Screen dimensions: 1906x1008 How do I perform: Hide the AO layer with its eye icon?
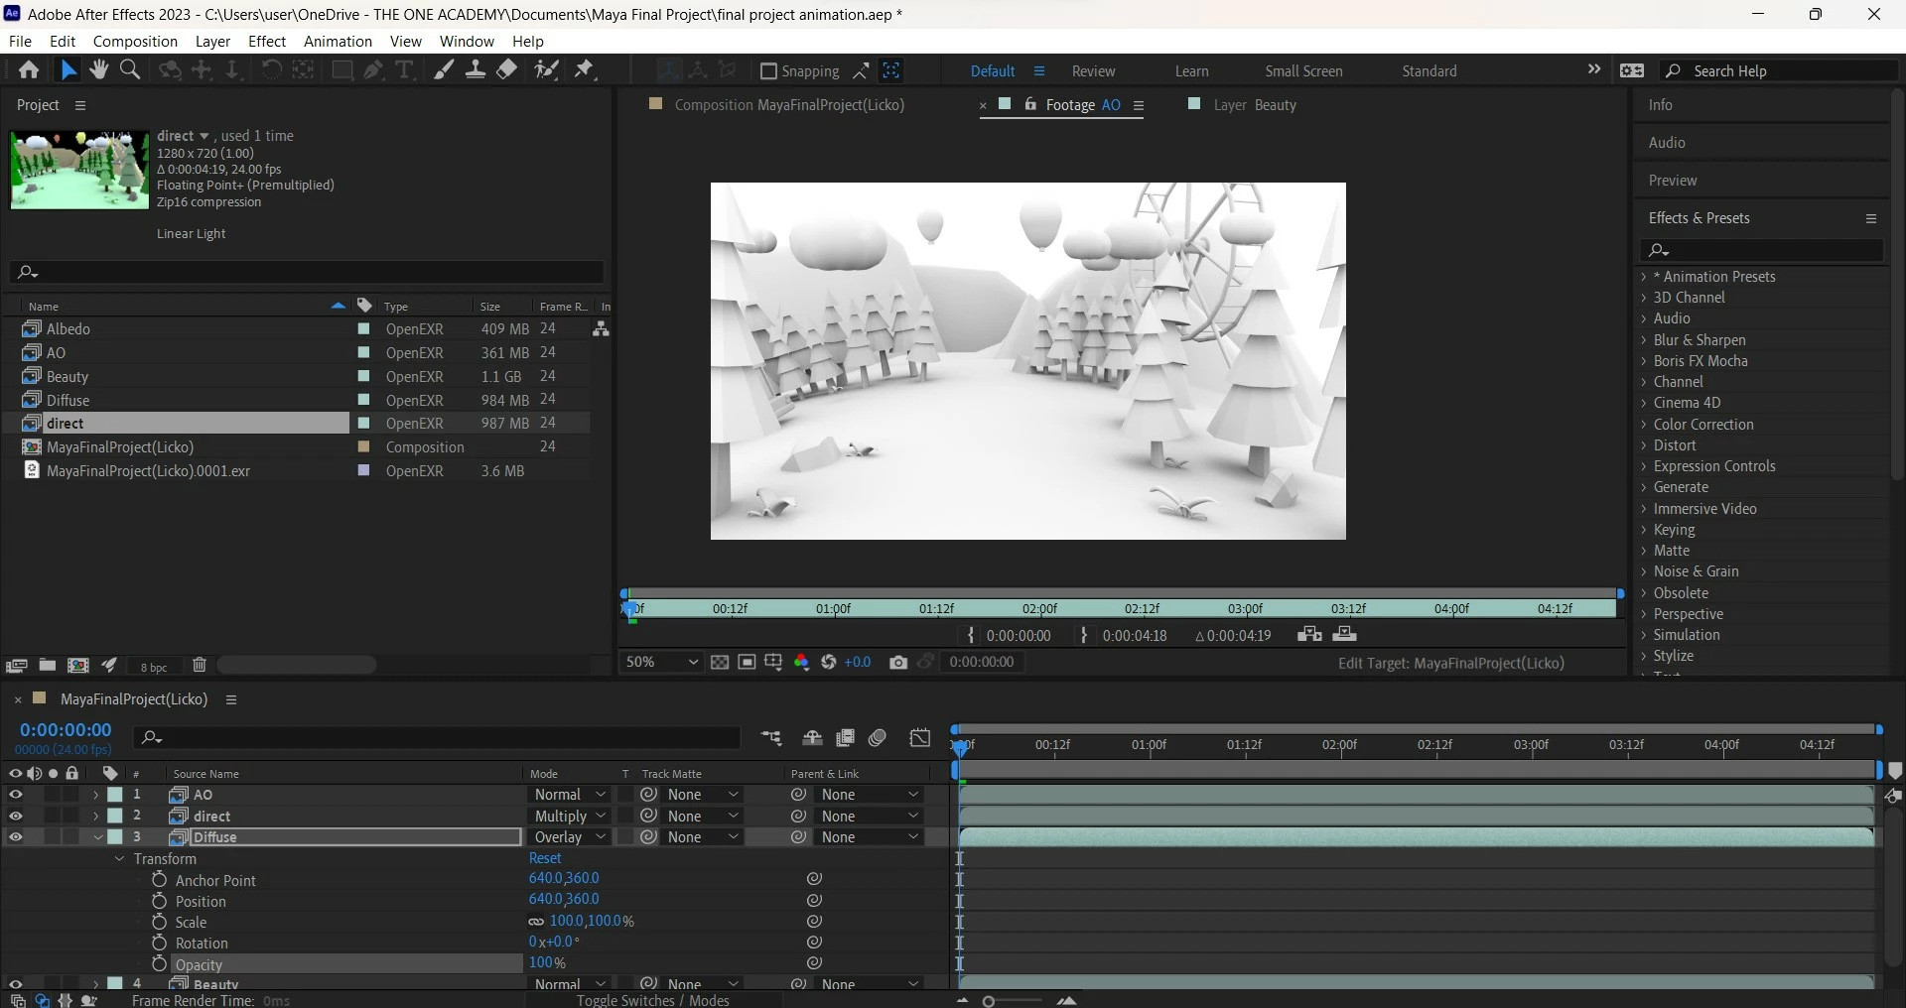tap(16, 795)
